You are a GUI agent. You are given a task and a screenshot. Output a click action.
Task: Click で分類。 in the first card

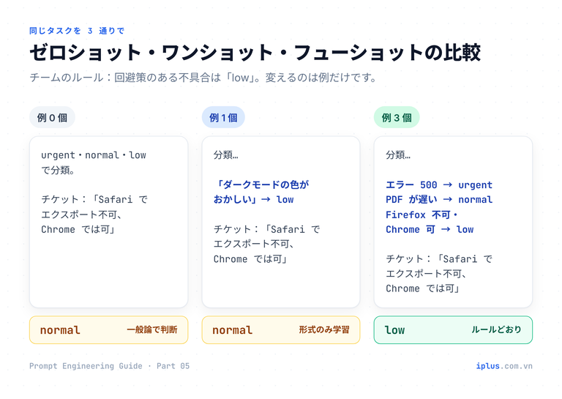58,171
